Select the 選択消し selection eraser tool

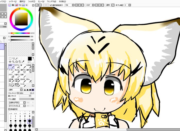click(29, 71)
